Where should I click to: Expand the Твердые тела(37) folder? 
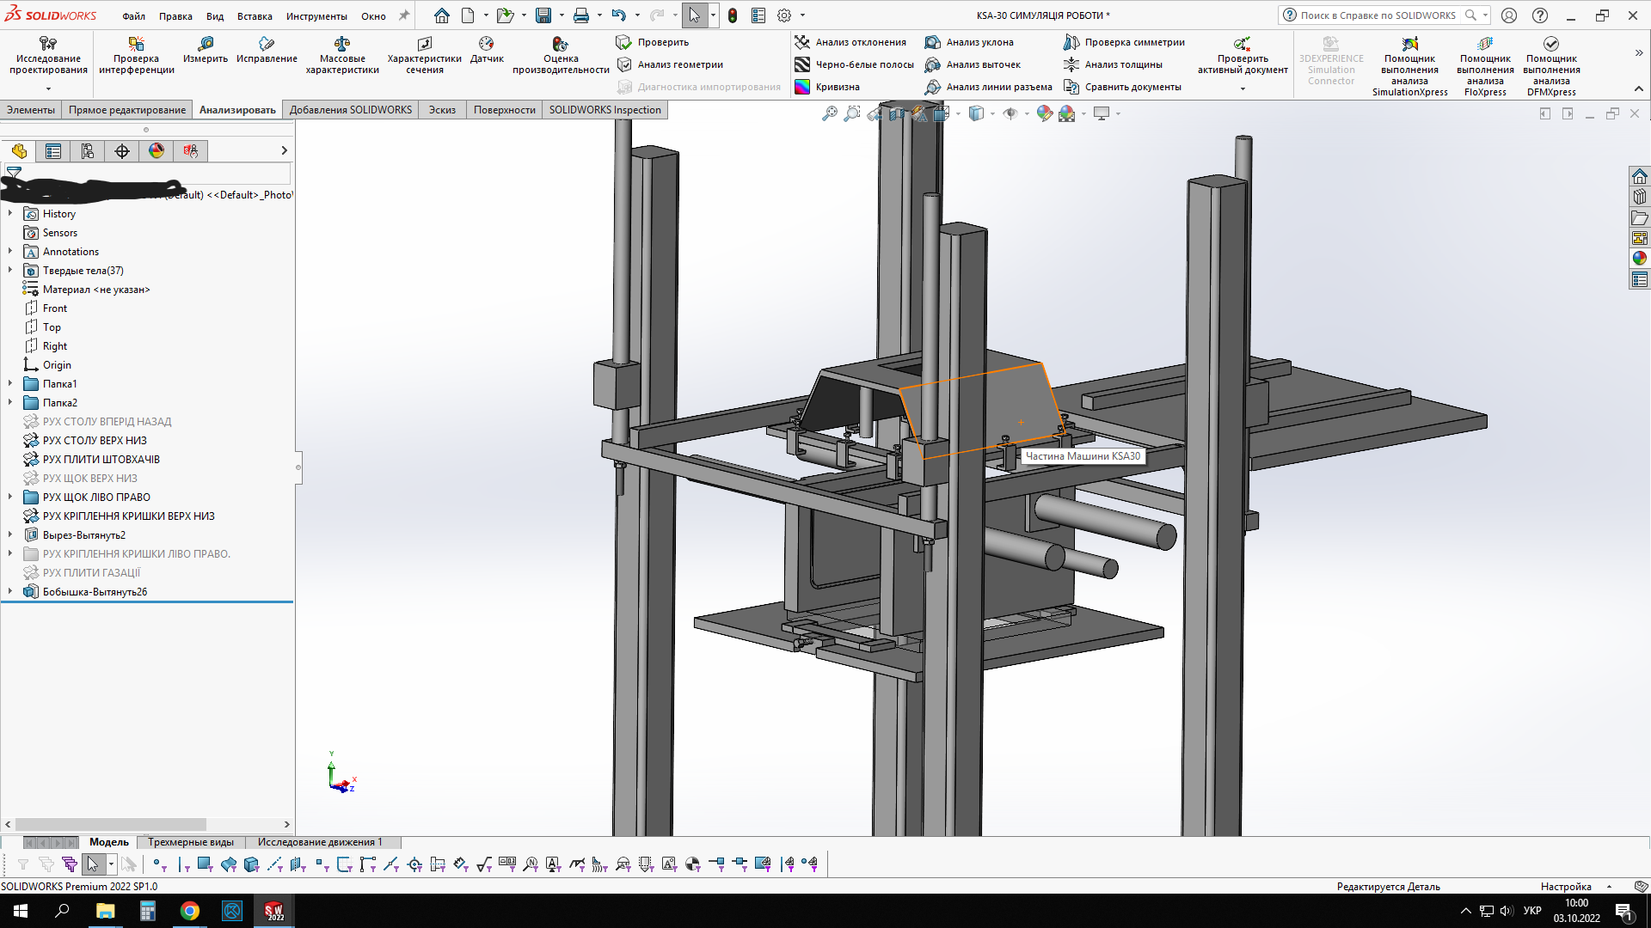[10, 271]
